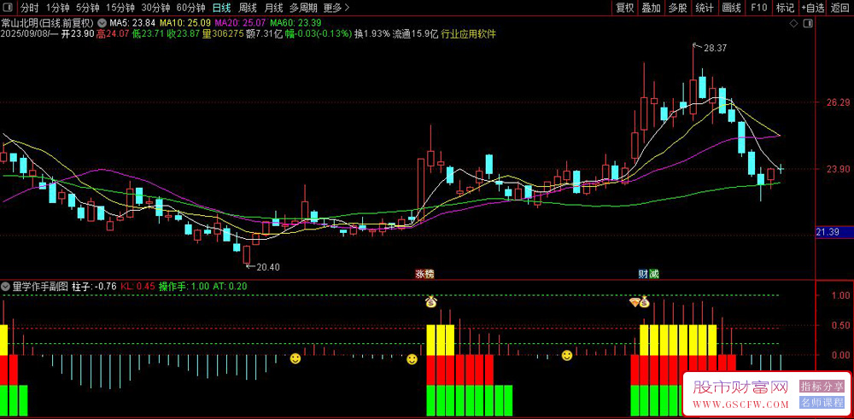Select the 15分钟 period tab
854x419 pixels.
point(120,8)
